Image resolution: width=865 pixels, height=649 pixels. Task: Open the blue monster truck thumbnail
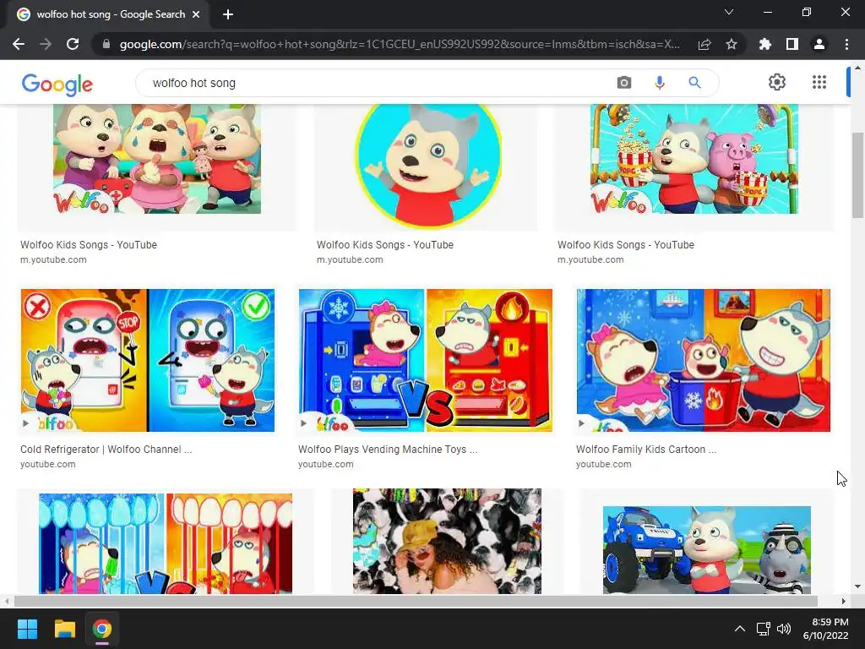click(707, 549)
